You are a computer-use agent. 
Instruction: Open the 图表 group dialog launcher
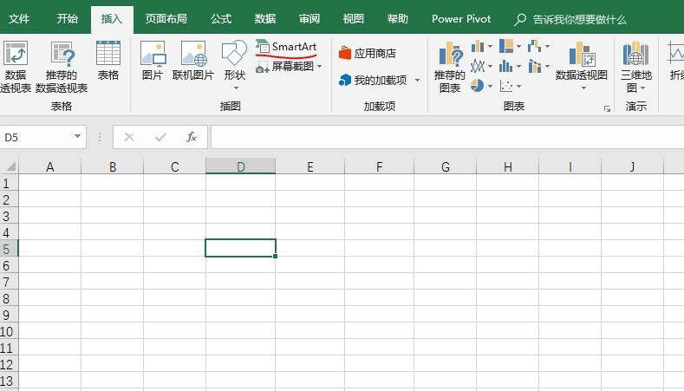point(607,108)
